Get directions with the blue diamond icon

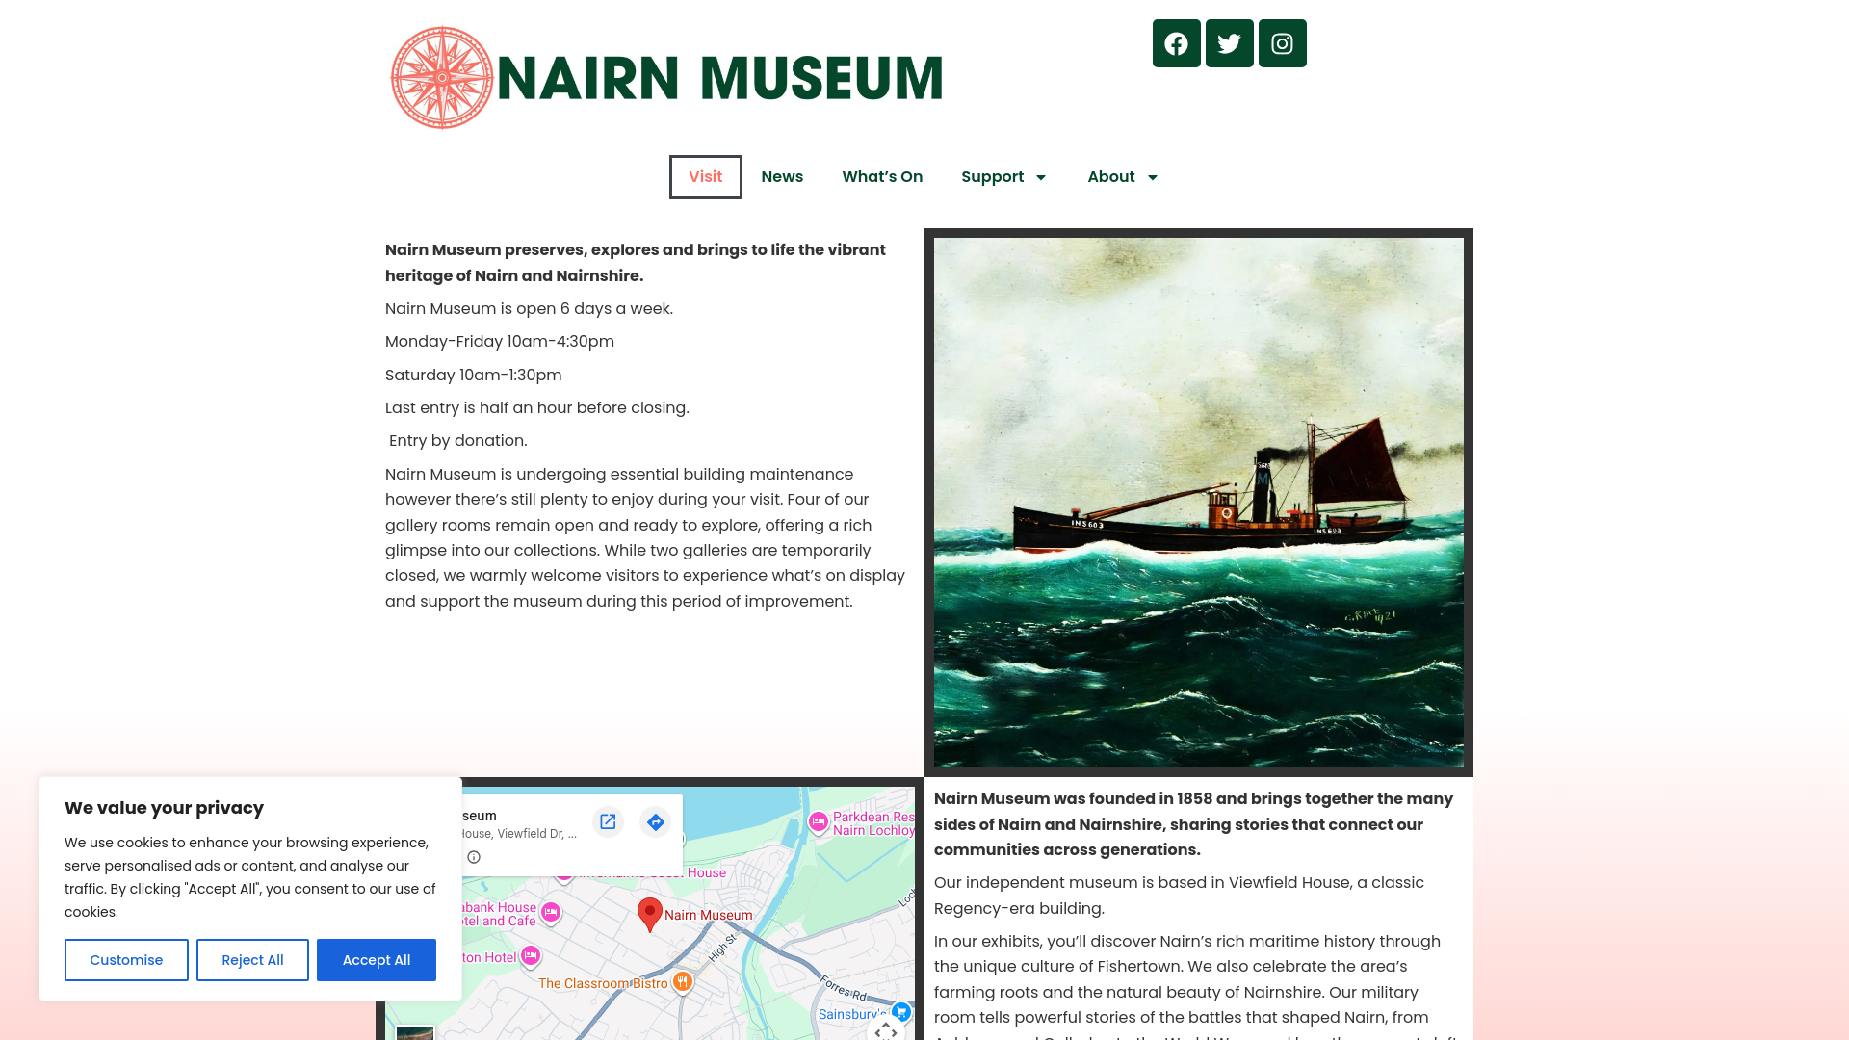coord(655,821)
